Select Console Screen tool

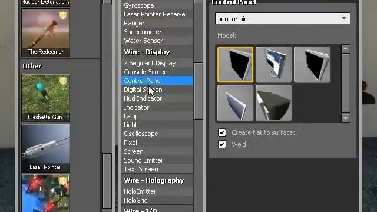click(x=157, y=72)
